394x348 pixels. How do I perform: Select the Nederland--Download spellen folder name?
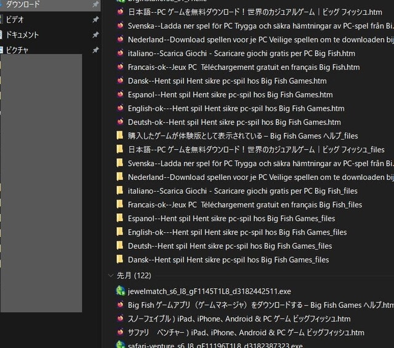[x=261, y=177]
